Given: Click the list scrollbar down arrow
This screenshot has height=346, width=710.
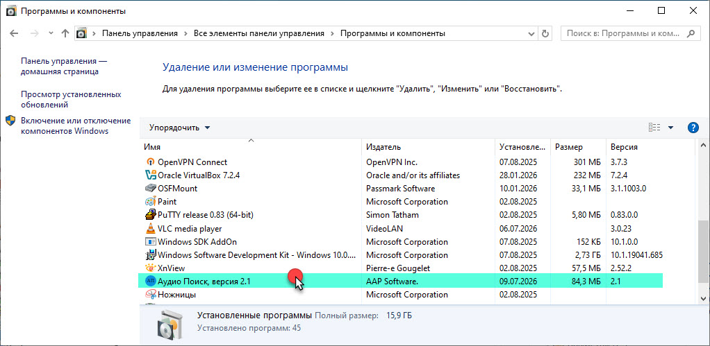Looking at the screenshot, I should pyautogui.click(x=703, y=298).
